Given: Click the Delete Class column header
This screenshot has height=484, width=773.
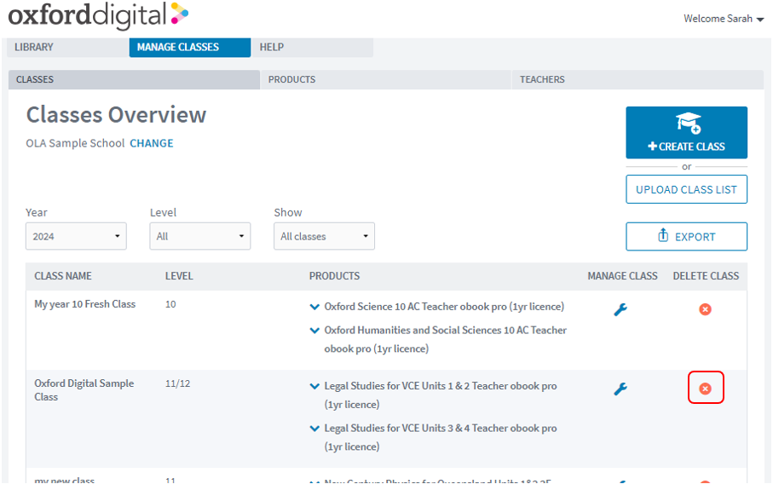Looking at the screenshot, I should tap(706, 276).
